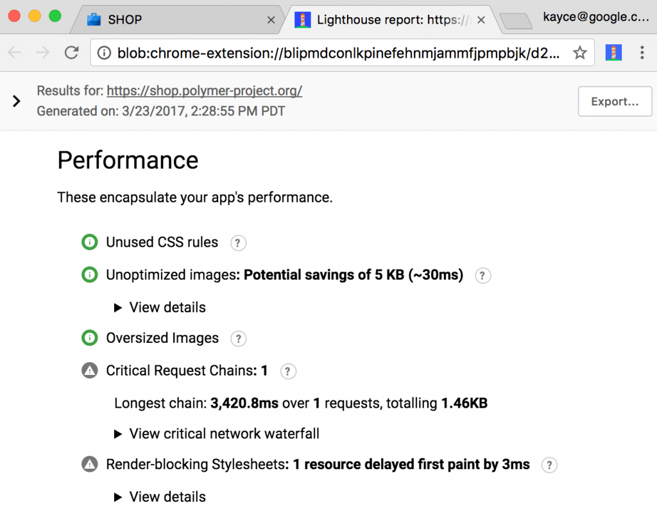Click the Lighthouse extension icon in toolbar

[x=613, y=53]
